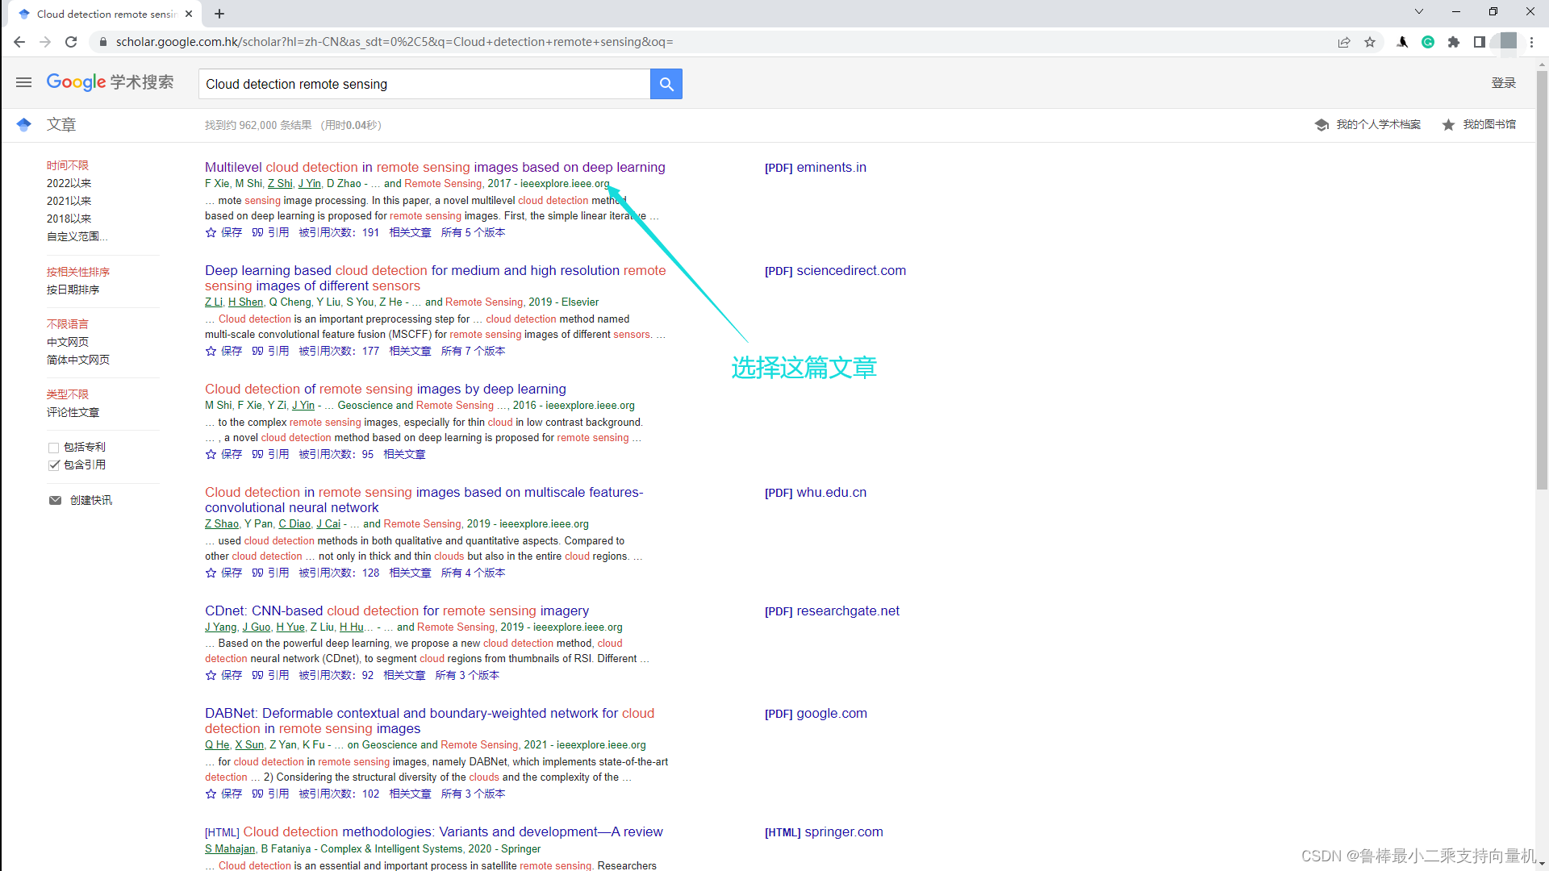
Task: Cite the CDnet article via 引用
Action: (270, 675)
